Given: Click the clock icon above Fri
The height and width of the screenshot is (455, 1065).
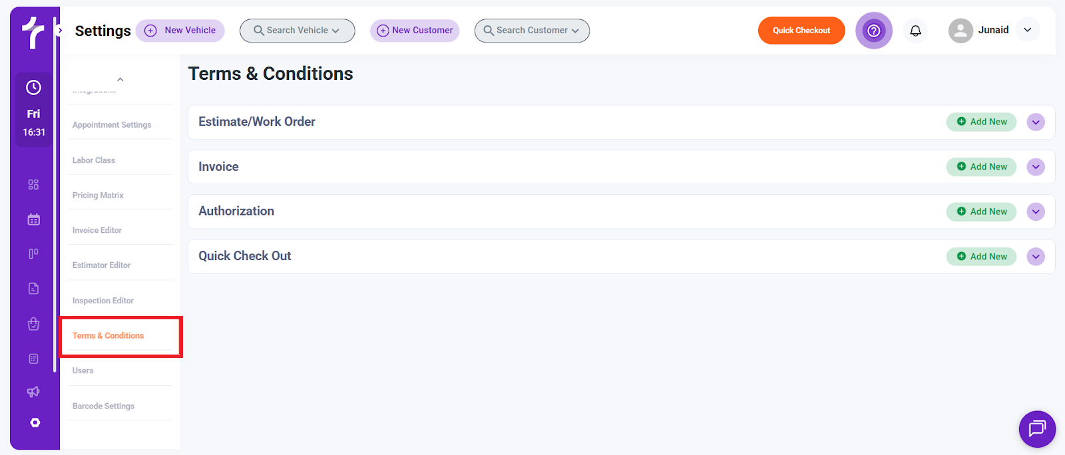Looking at the screenshot, I should pos(33,88).
